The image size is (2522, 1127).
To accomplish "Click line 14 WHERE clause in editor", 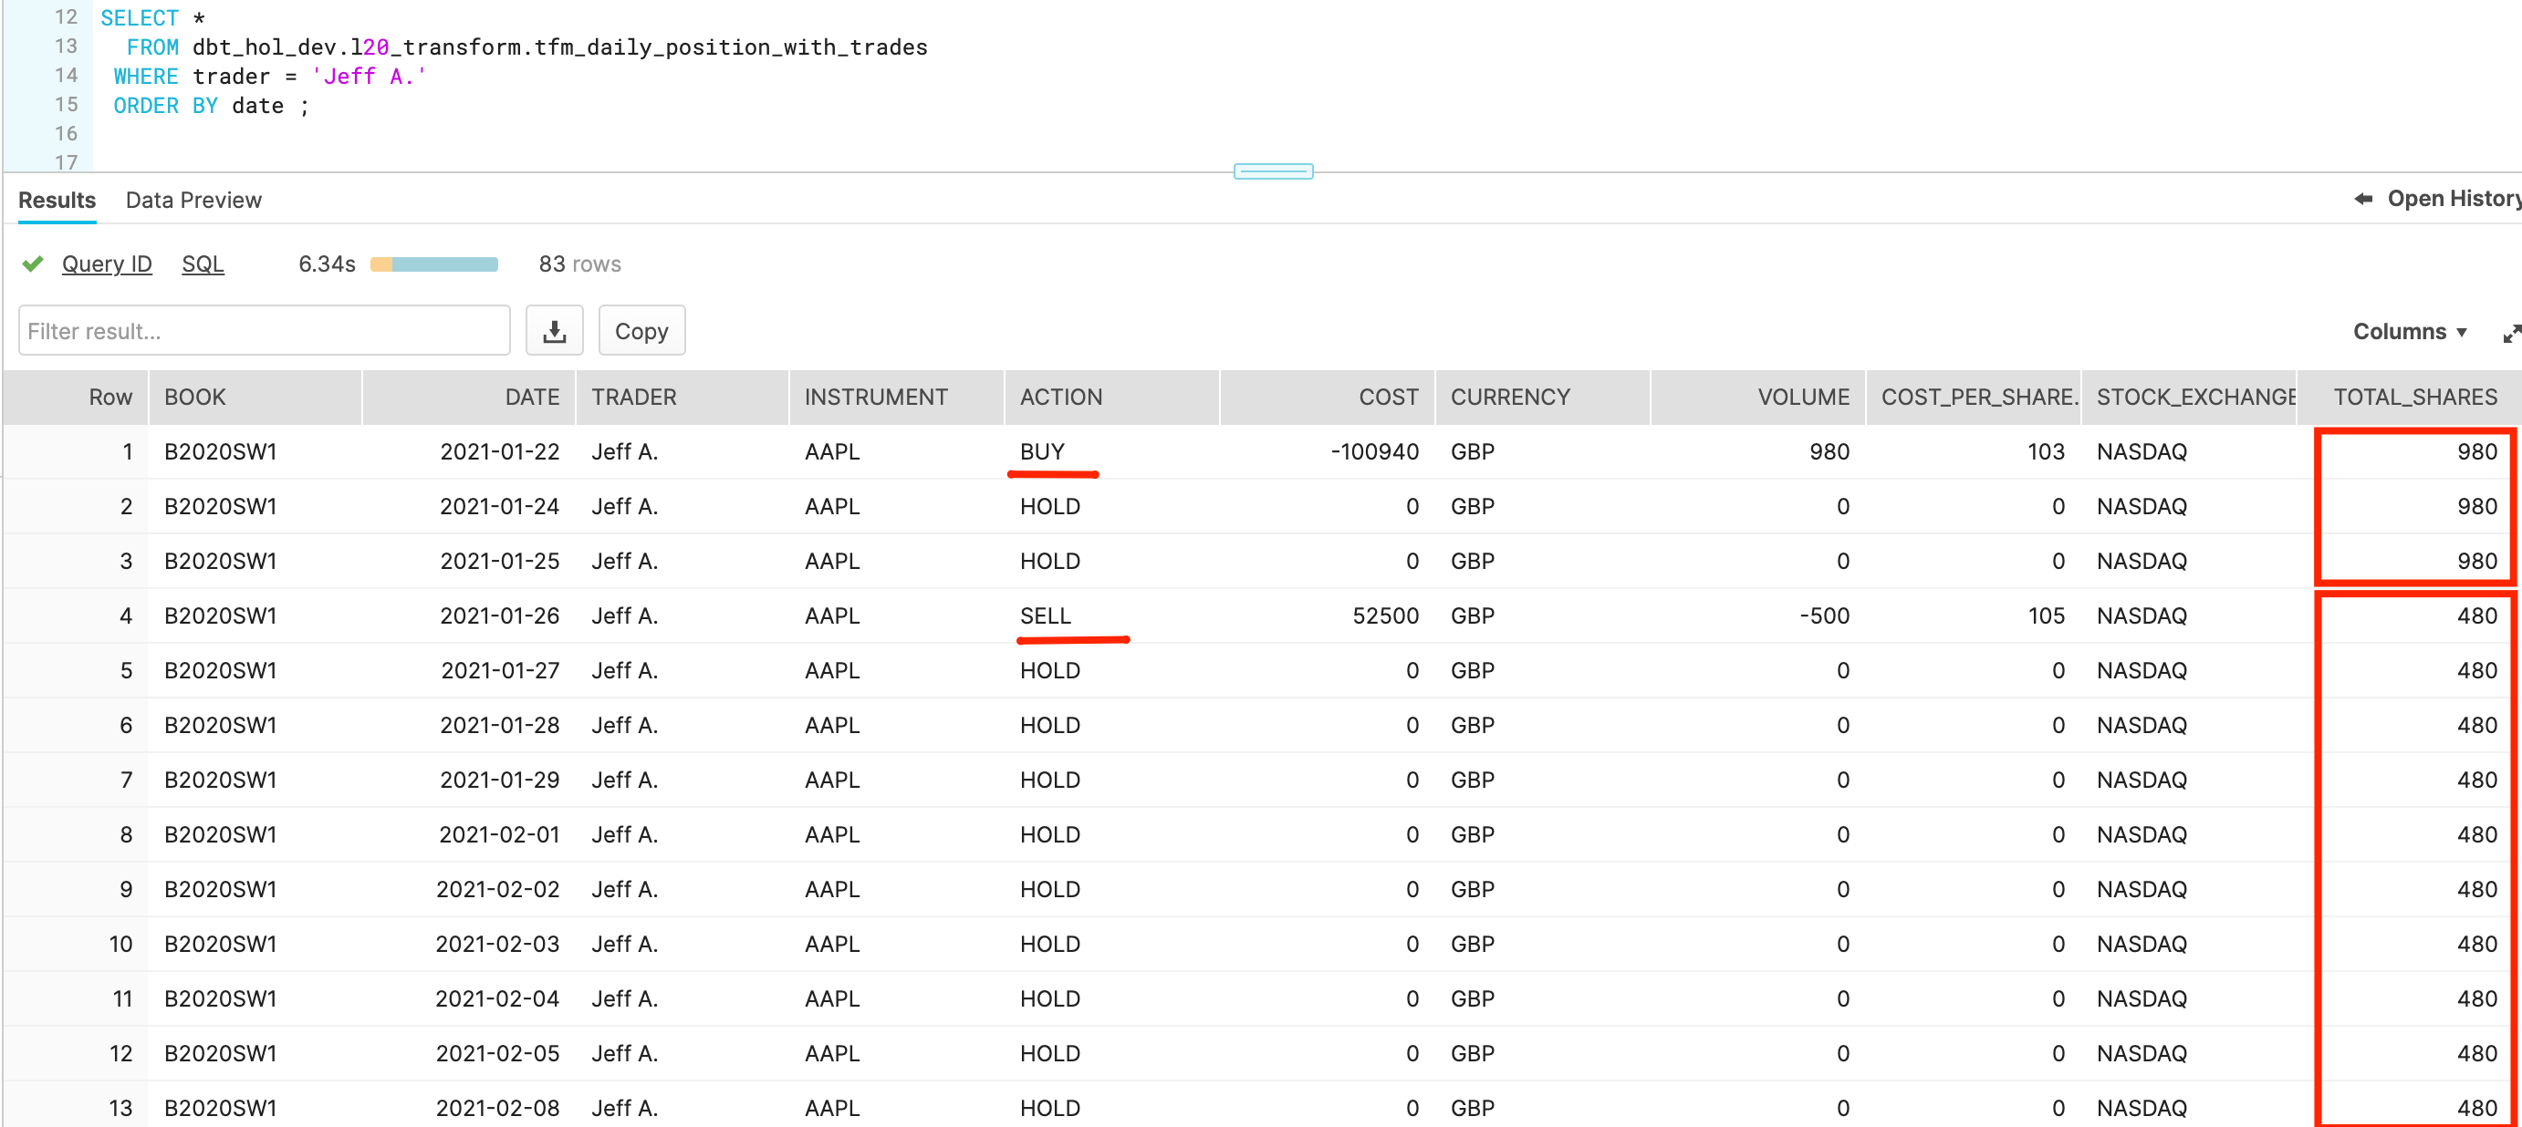I will point(269,77).
